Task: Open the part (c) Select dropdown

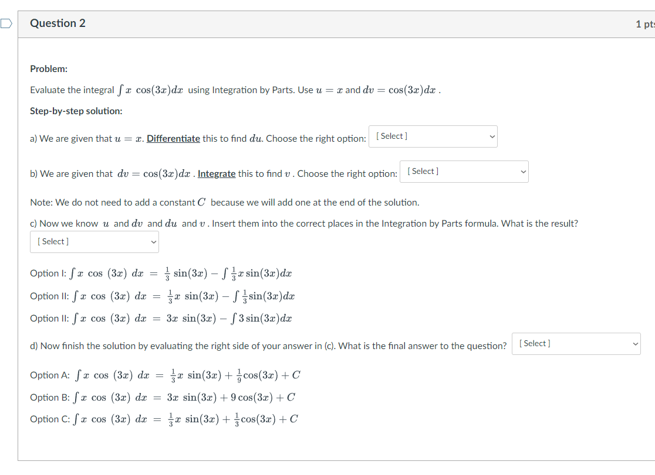Action: point(94,241)
